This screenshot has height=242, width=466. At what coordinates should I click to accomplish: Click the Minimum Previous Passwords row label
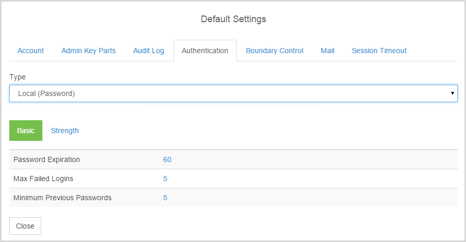63,198
